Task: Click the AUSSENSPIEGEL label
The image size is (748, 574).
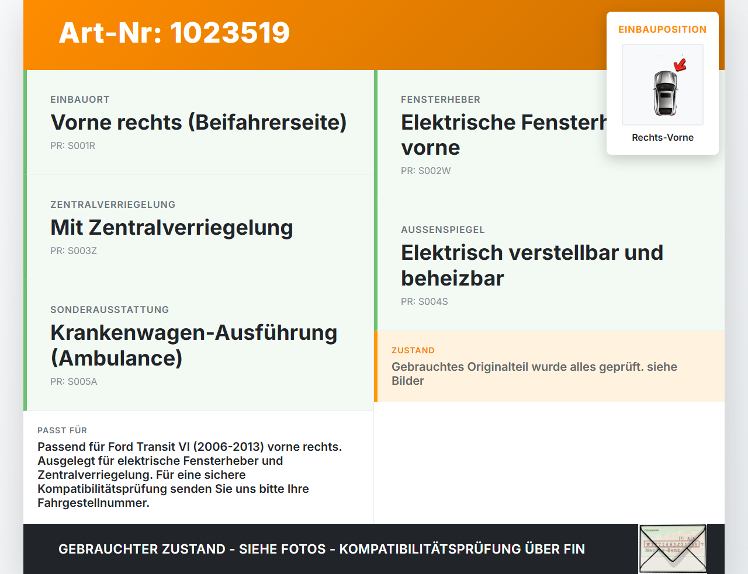Action: click(x=443, y=229)
